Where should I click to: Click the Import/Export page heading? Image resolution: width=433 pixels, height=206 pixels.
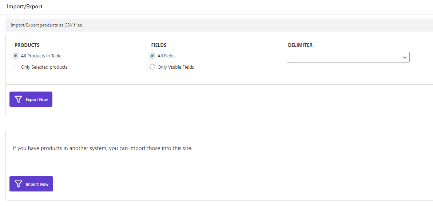[25, 7]
